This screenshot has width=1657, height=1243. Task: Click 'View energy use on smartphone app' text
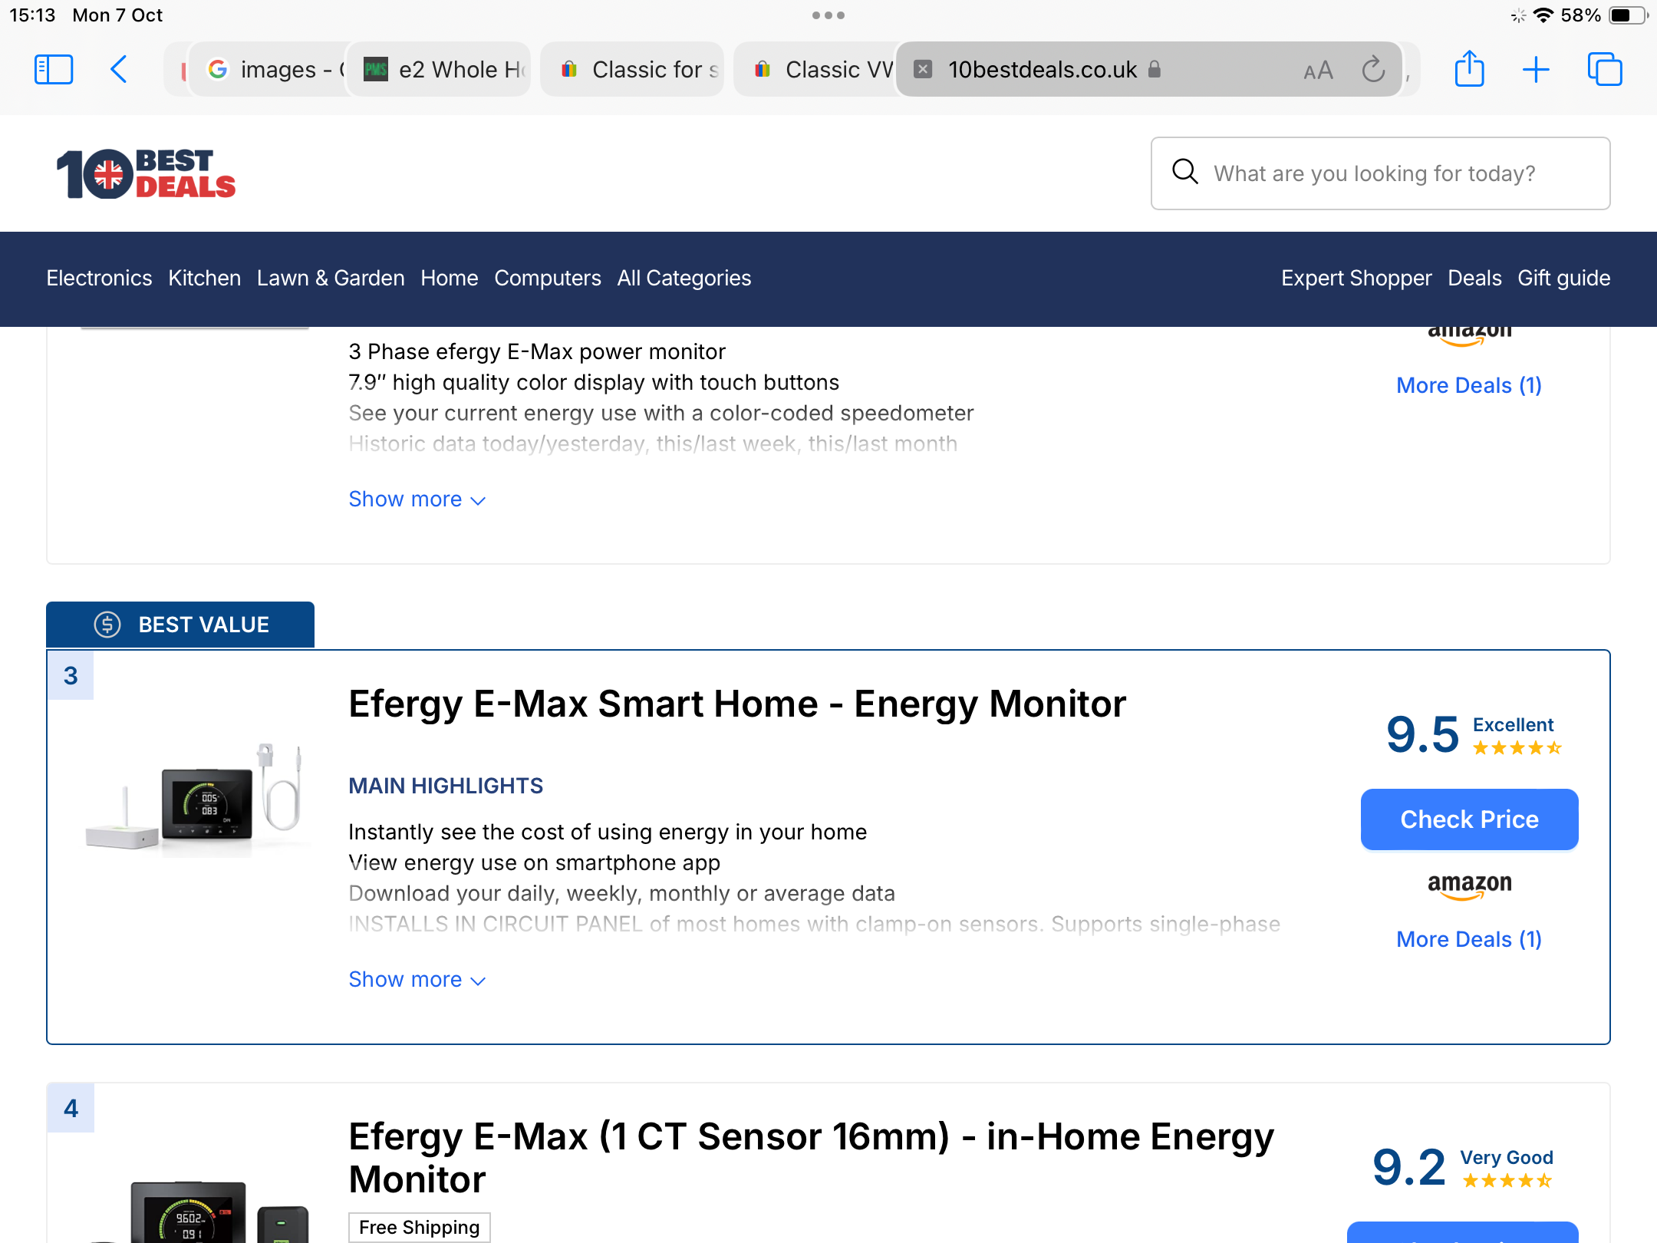tap(534, 862)
